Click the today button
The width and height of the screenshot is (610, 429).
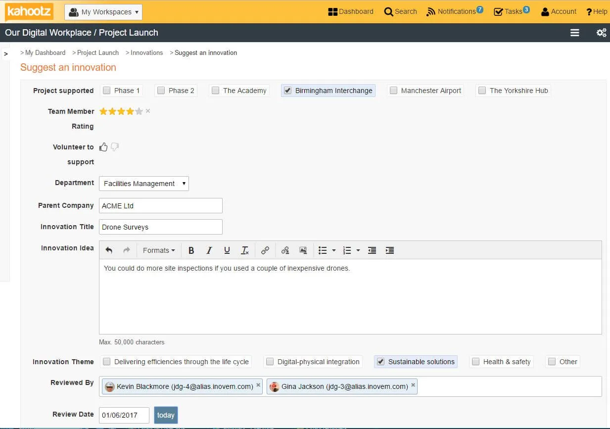tap(166, 415)
